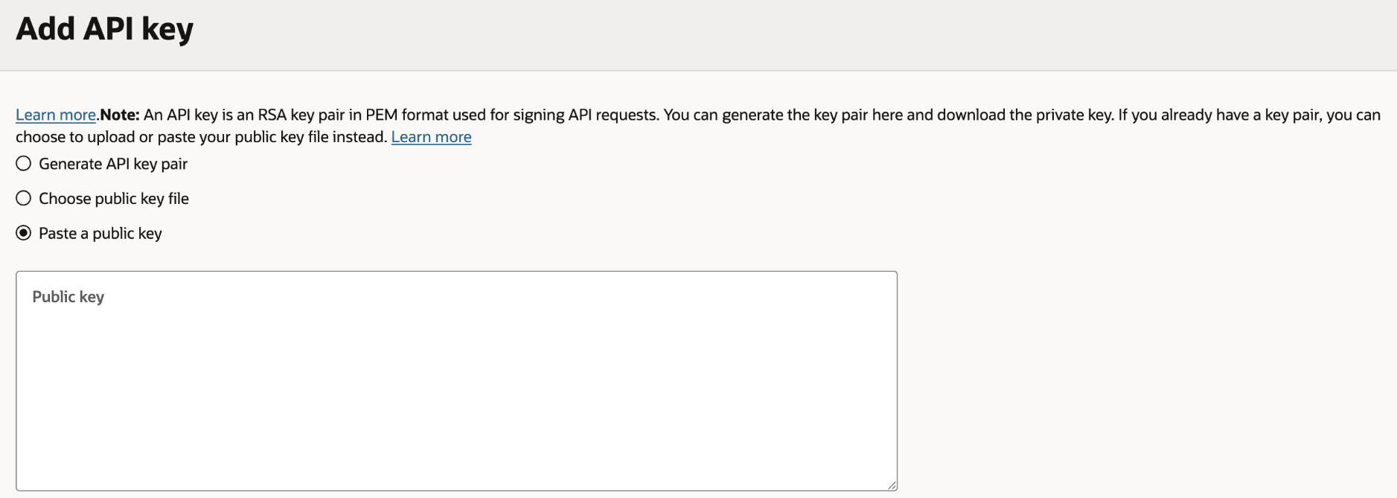
Task: Click the "Paste a public key" label text
Action: [100, 233]
